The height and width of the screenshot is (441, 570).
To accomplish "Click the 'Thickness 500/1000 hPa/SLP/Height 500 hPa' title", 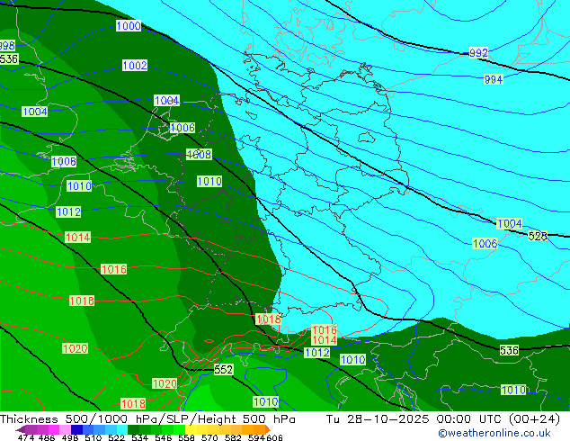I will tap(147, 419).
